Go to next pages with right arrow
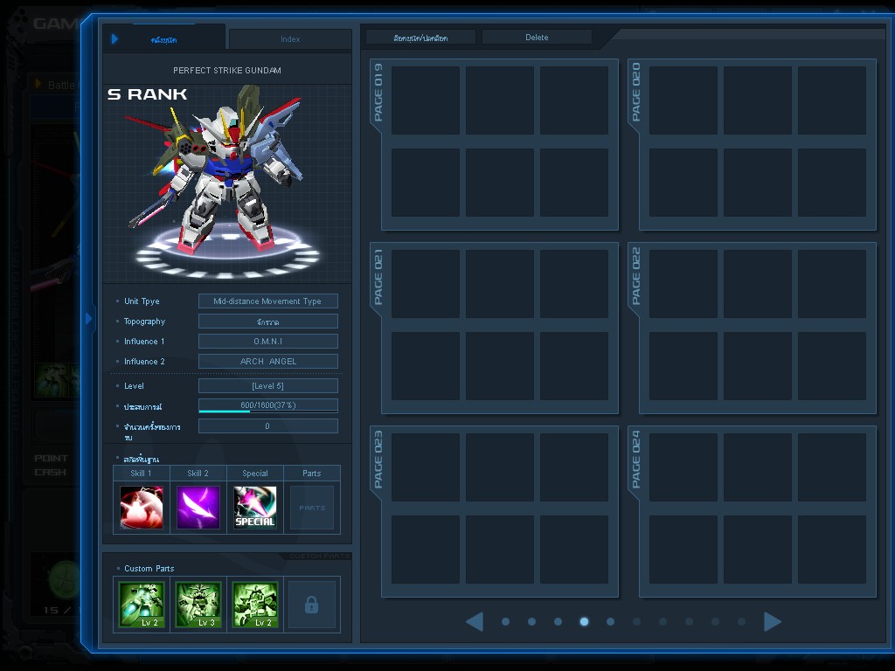Screen dimensions: 895x671 773,621
